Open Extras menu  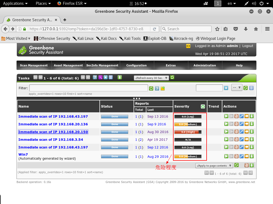coord(171,65)
